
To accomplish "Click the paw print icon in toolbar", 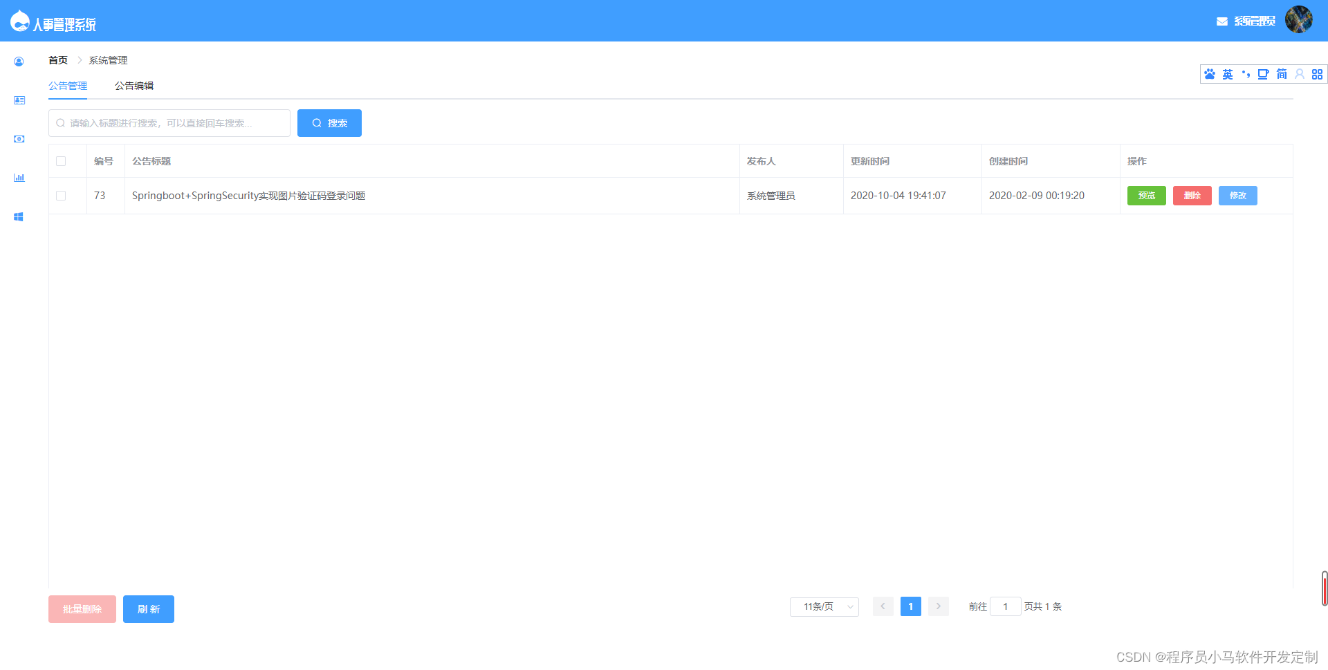I will [x=1209, y=74].
